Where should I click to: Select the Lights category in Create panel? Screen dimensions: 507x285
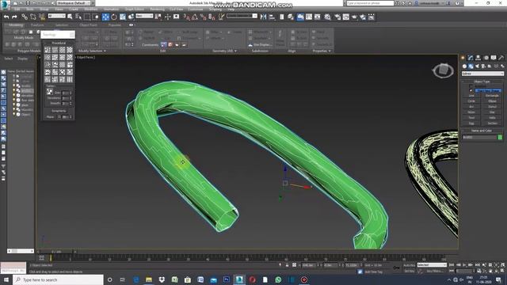(x=477, y=66)
